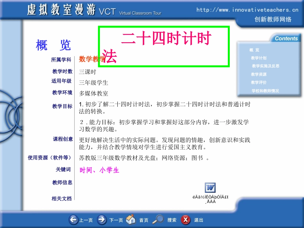Click the 多媒体教室 value
The height and width of the screenshot is (228, 304).
coord(93,94)
